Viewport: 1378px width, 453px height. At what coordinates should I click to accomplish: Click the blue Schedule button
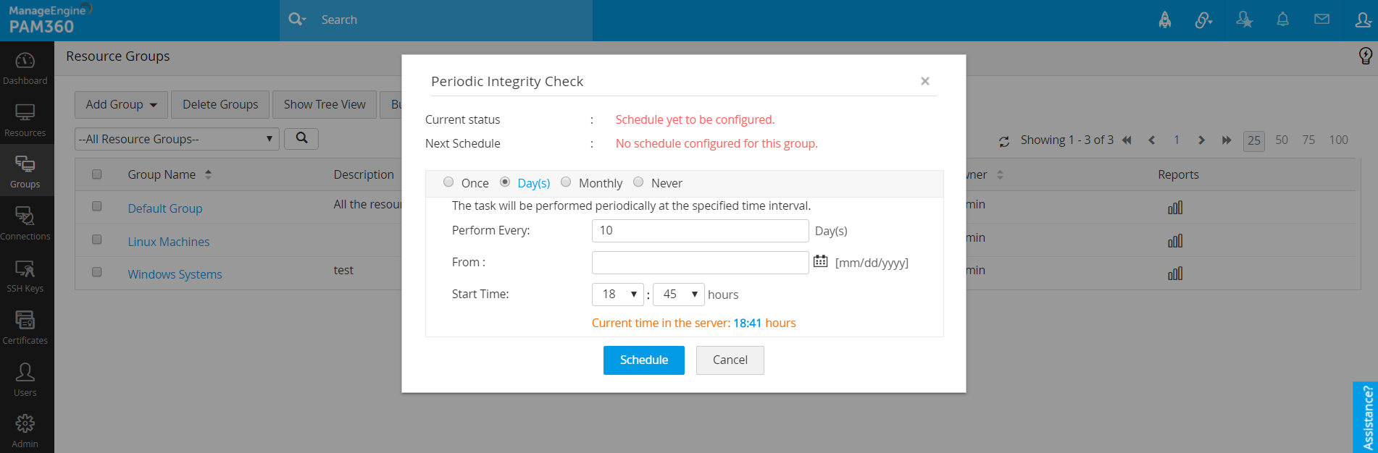[643, 360]
